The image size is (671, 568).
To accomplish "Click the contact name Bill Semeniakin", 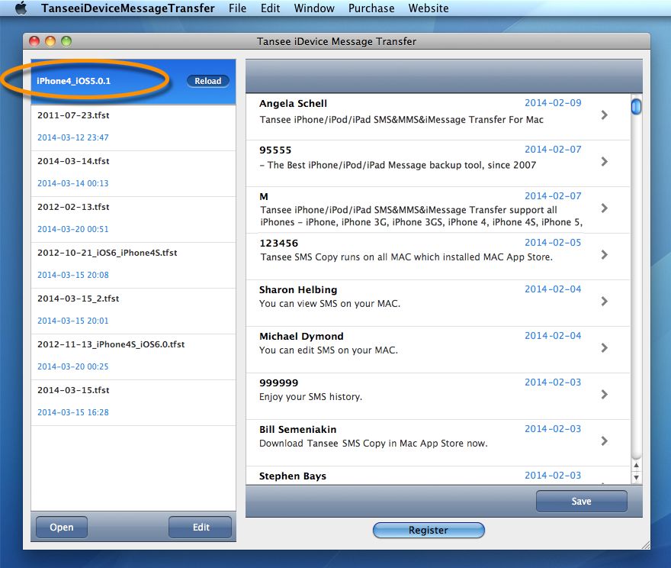I will coord(298,430).
